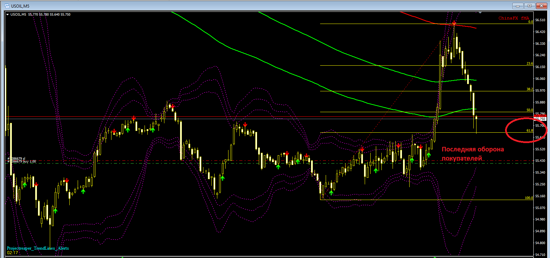The image size is (550, 258).
Task: Click price scale value 54.890
Action: coord(540,231)
